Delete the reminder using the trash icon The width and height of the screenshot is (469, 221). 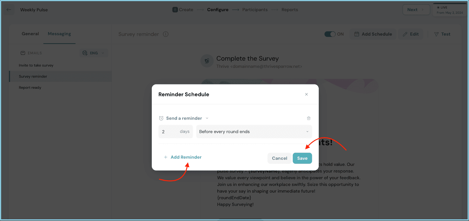(309, 118)
